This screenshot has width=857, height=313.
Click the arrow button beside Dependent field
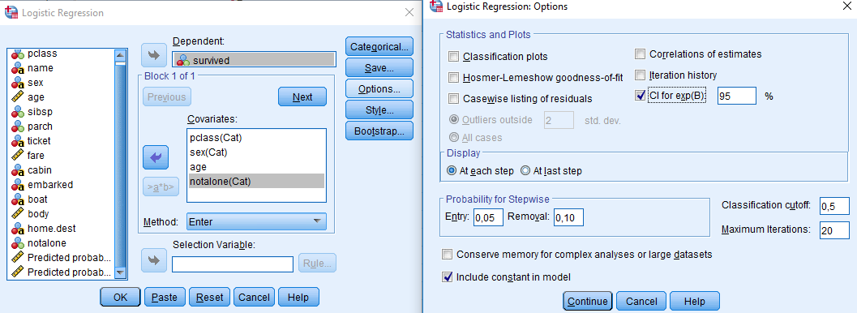point(153,55)
